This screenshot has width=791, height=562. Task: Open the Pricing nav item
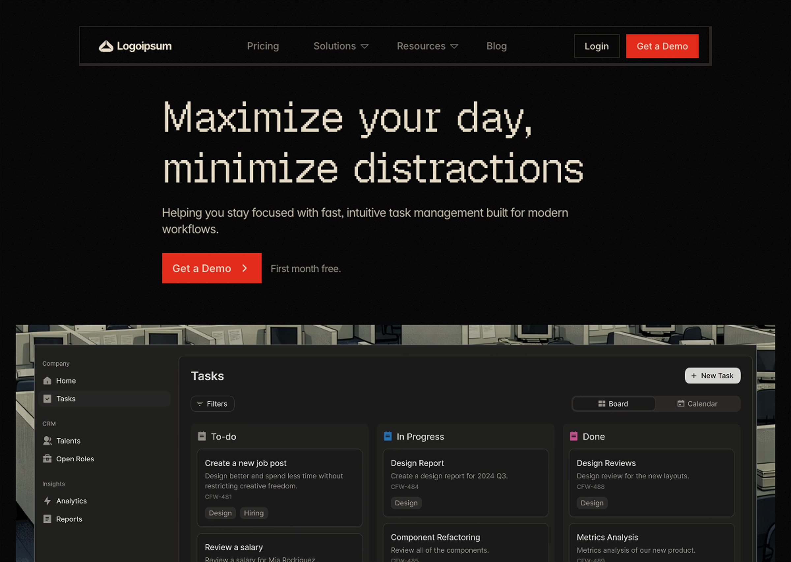[263, 46]
